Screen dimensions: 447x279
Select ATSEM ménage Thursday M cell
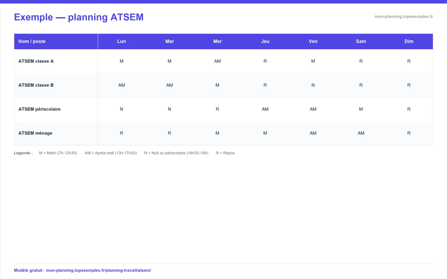tap(265, 133)
